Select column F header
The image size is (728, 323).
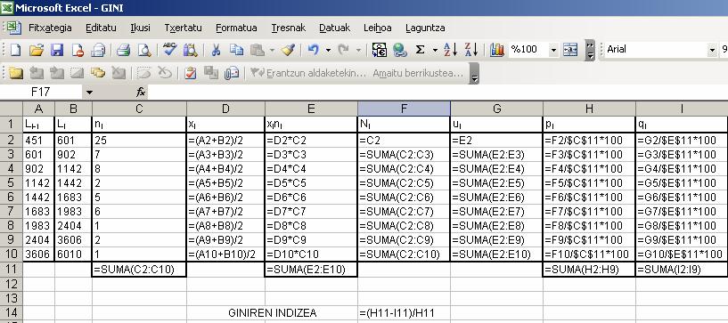(404, 109)
